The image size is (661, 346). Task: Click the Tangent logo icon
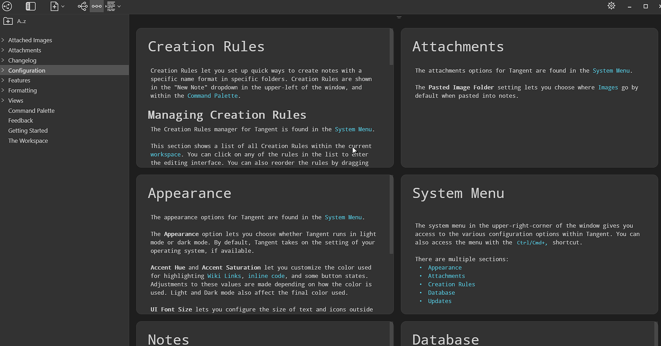click(7, 6)
